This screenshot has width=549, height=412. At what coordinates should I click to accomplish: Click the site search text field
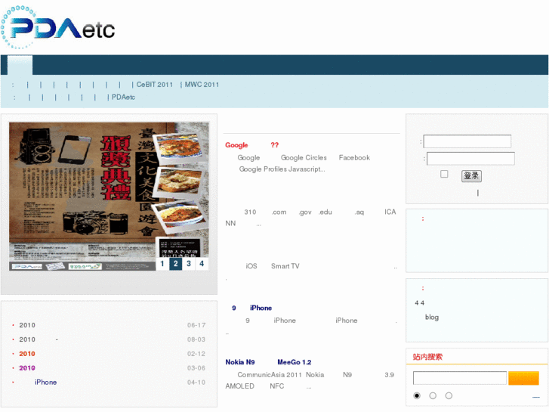pos(460,378)
